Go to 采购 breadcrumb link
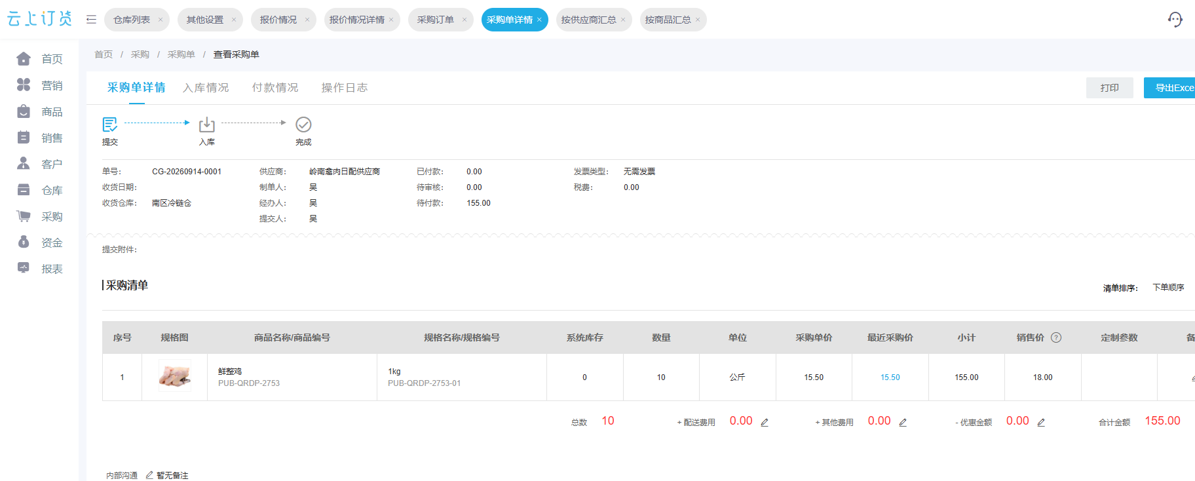Screen dimensions: 1195x481 pyautogui.click(x=140, y=54)
